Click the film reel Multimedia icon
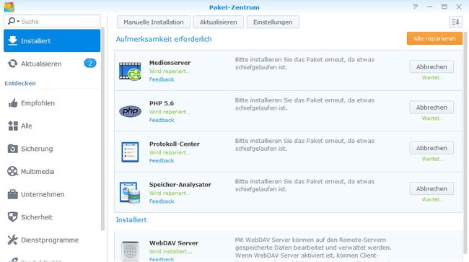Image resolution: width=469 pixels, height=262 pixels. pyautogui.click(x=12, y=171)
